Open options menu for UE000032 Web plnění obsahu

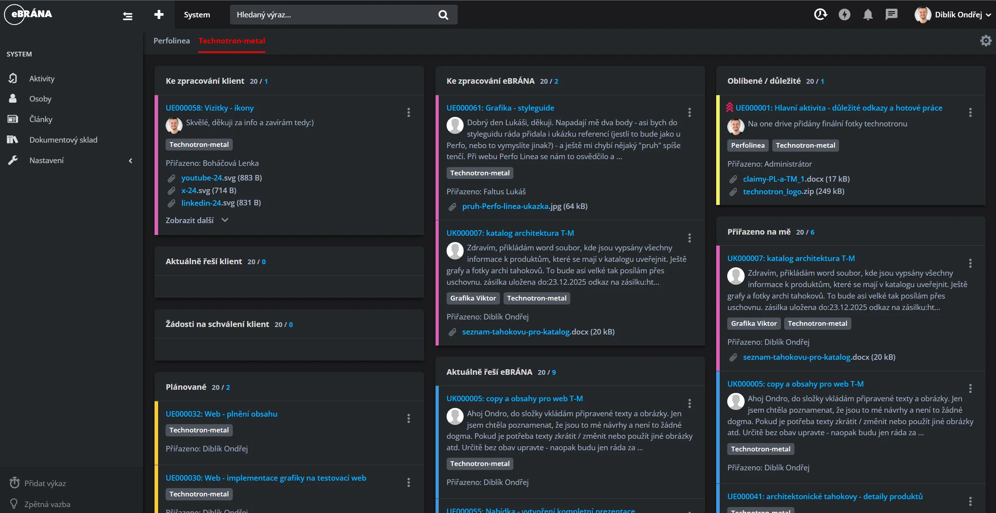point(409,419)
